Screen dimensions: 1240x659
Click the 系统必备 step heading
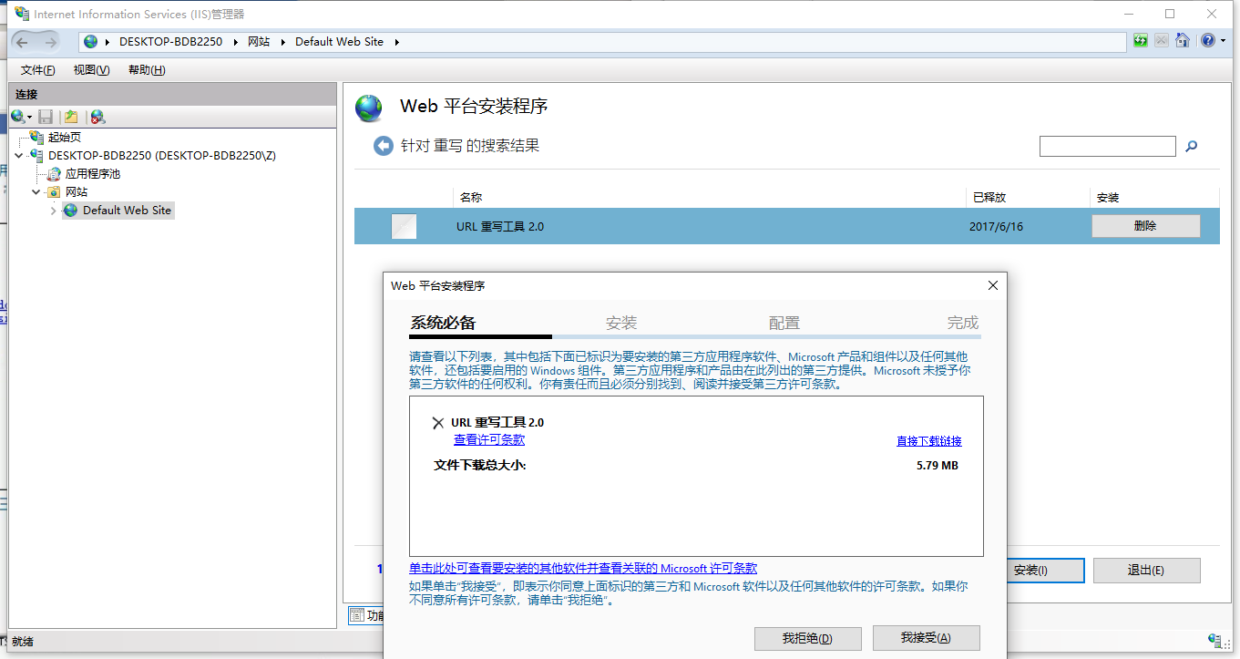tap(443, 323)
